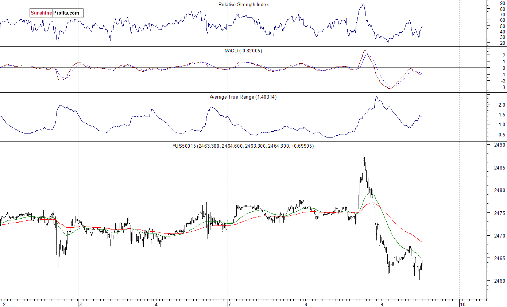
Task: Click the RSI axis value 20
Action: click(503, 43)
